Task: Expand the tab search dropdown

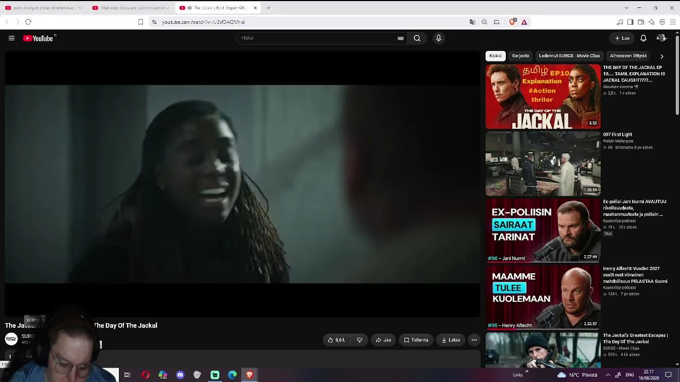Action: pos(626,8)
